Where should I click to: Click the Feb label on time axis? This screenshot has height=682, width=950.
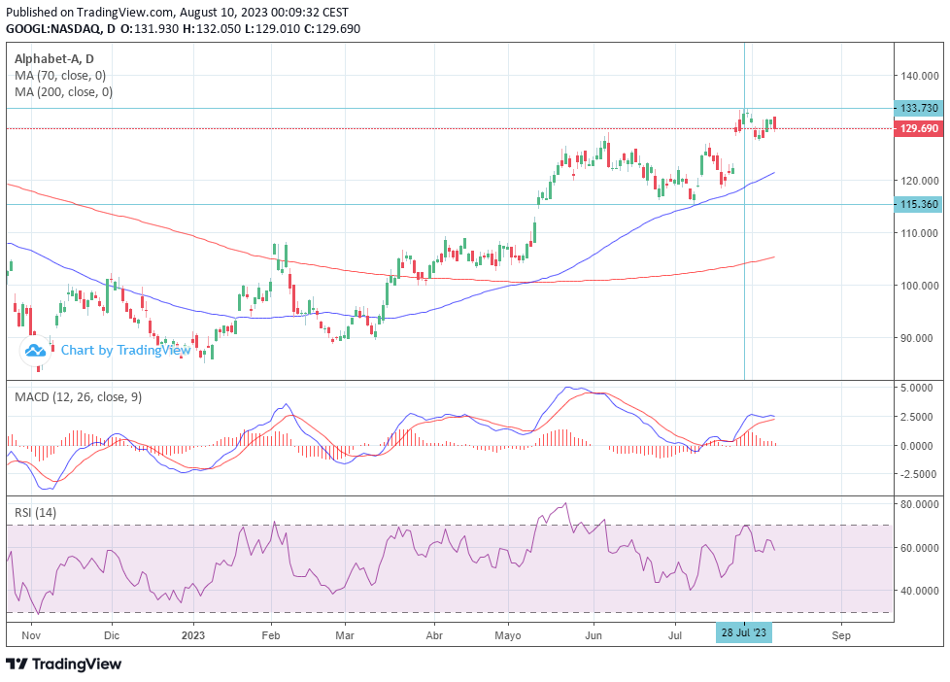[x=271, y=635]
